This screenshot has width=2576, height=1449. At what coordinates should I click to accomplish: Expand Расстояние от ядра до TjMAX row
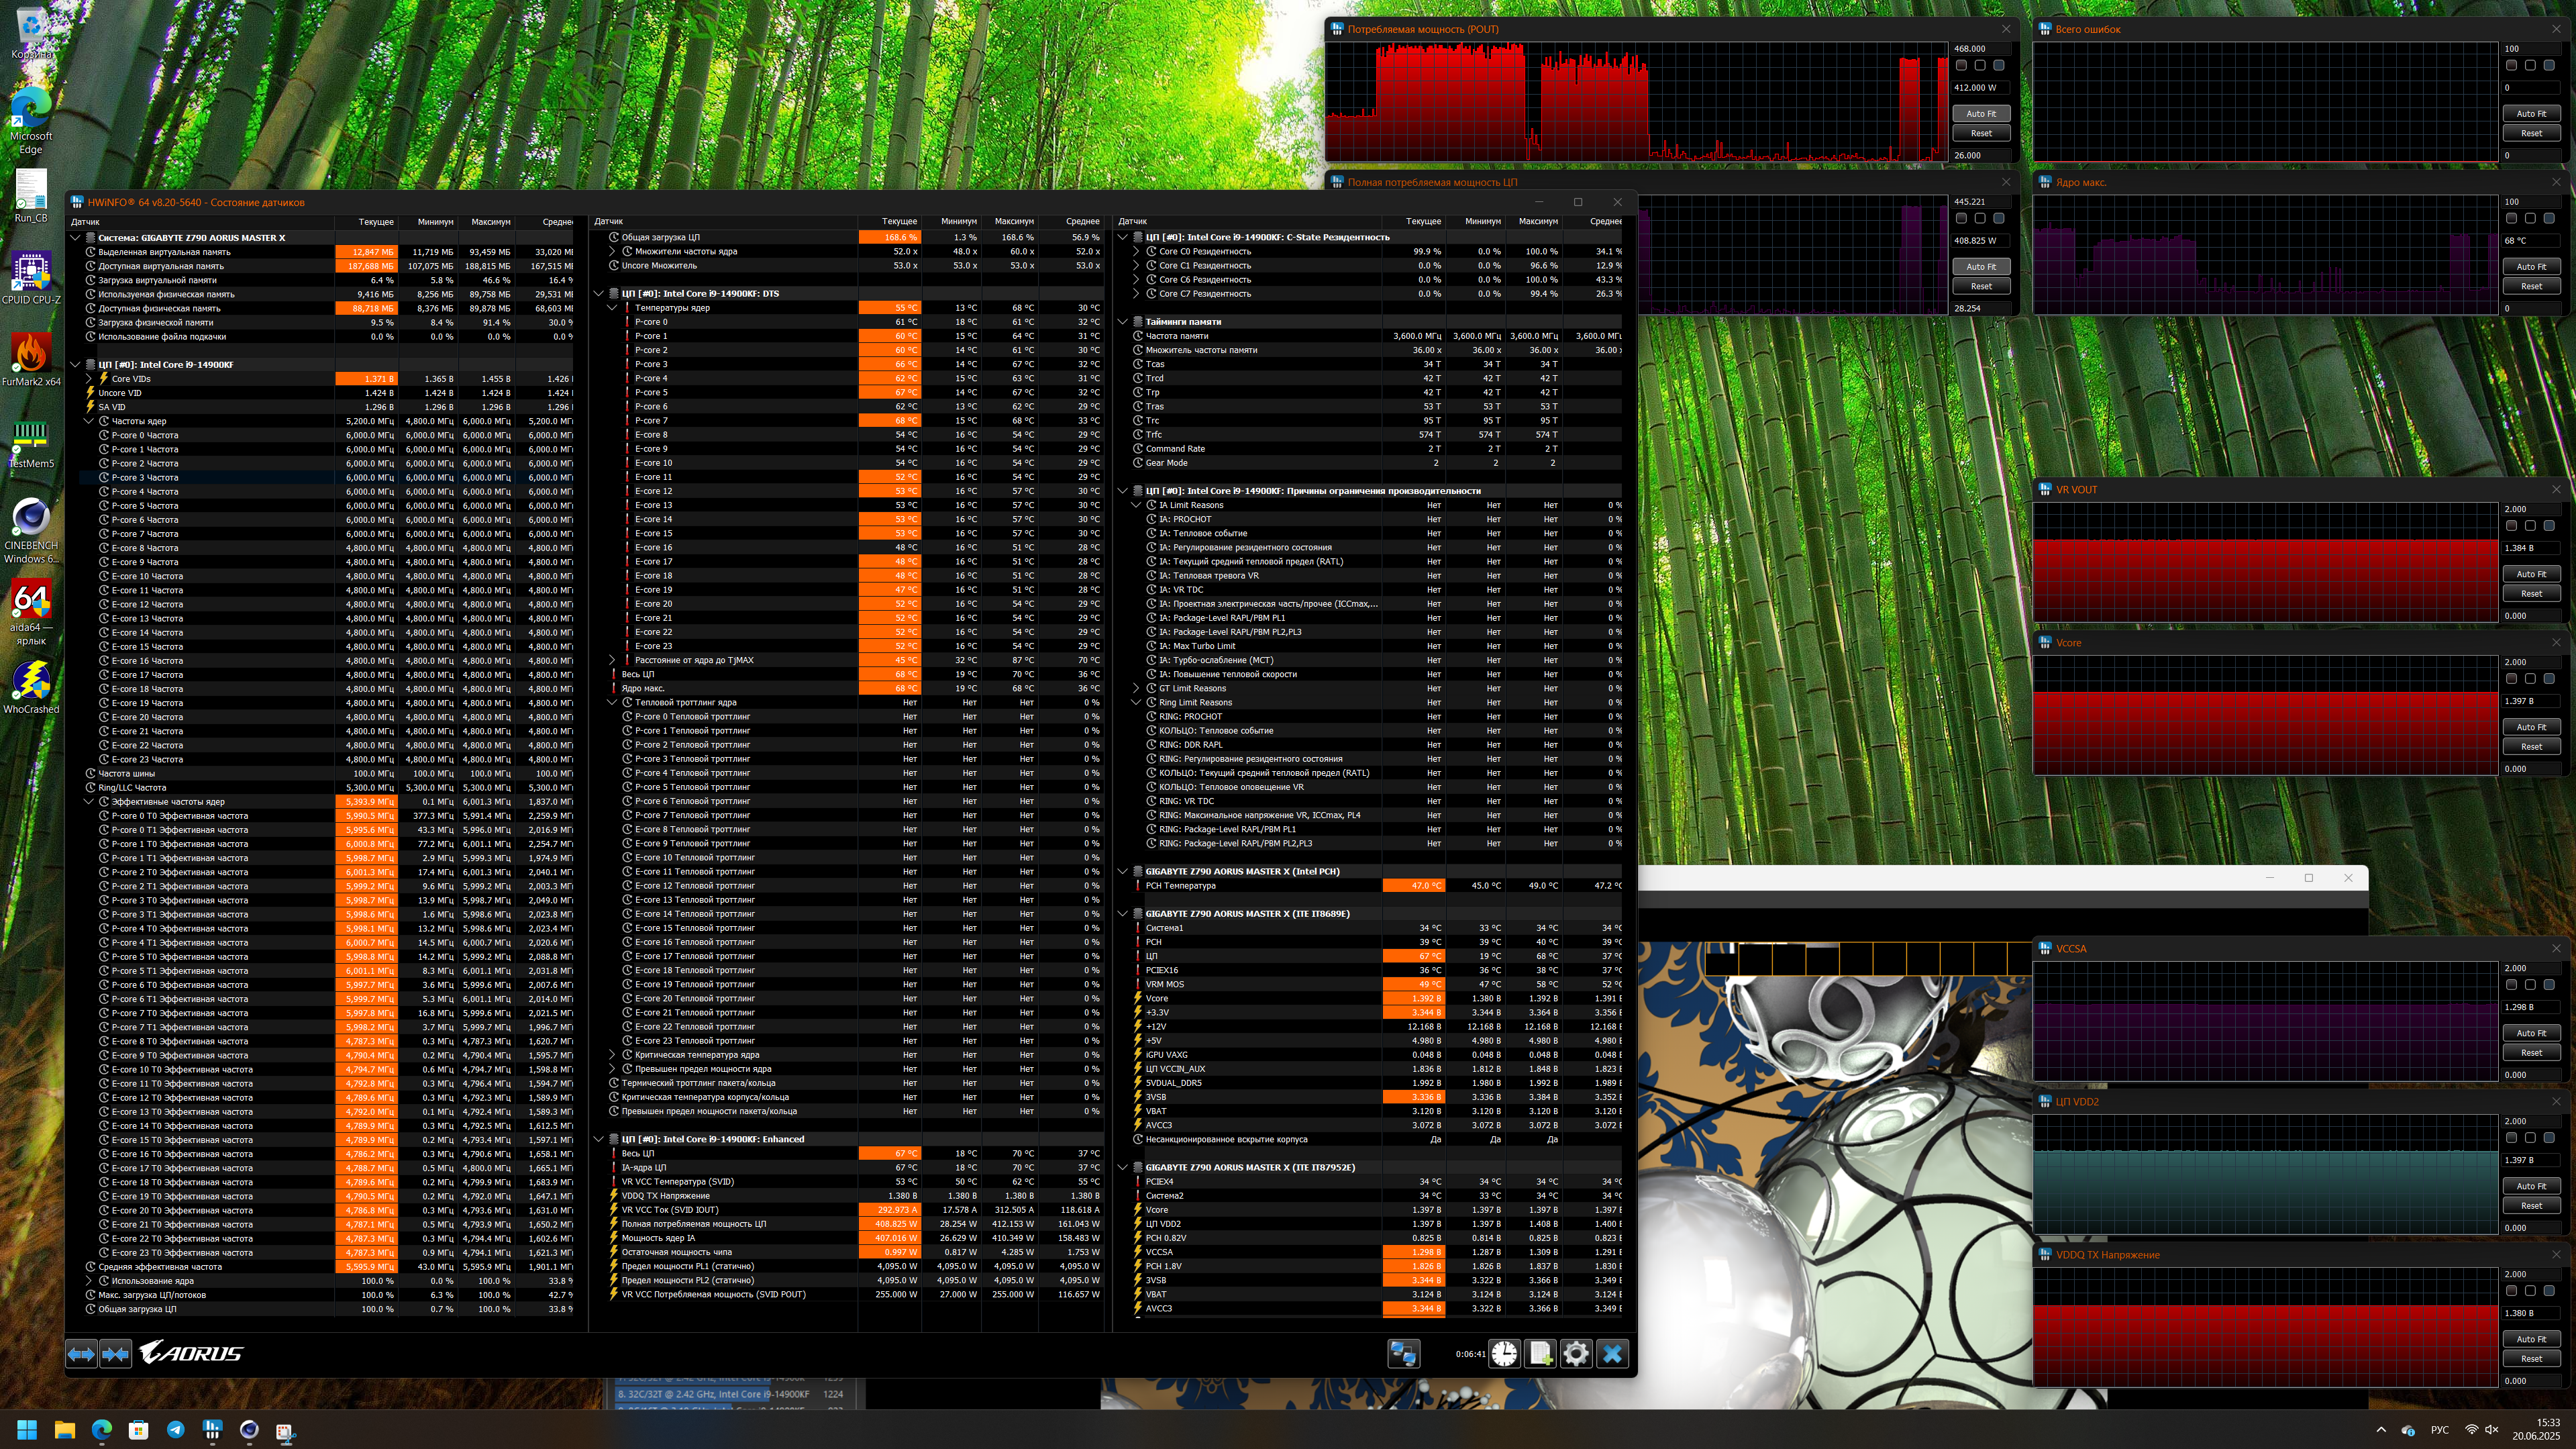coord(612,660)
